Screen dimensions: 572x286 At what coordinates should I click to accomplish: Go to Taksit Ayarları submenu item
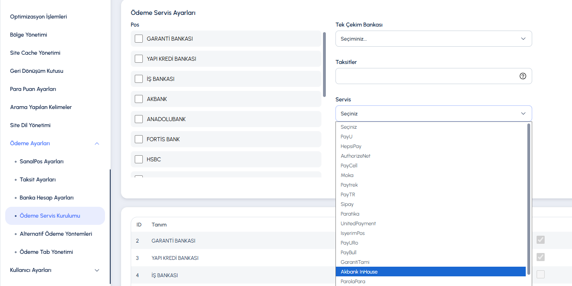coord(37,179)
